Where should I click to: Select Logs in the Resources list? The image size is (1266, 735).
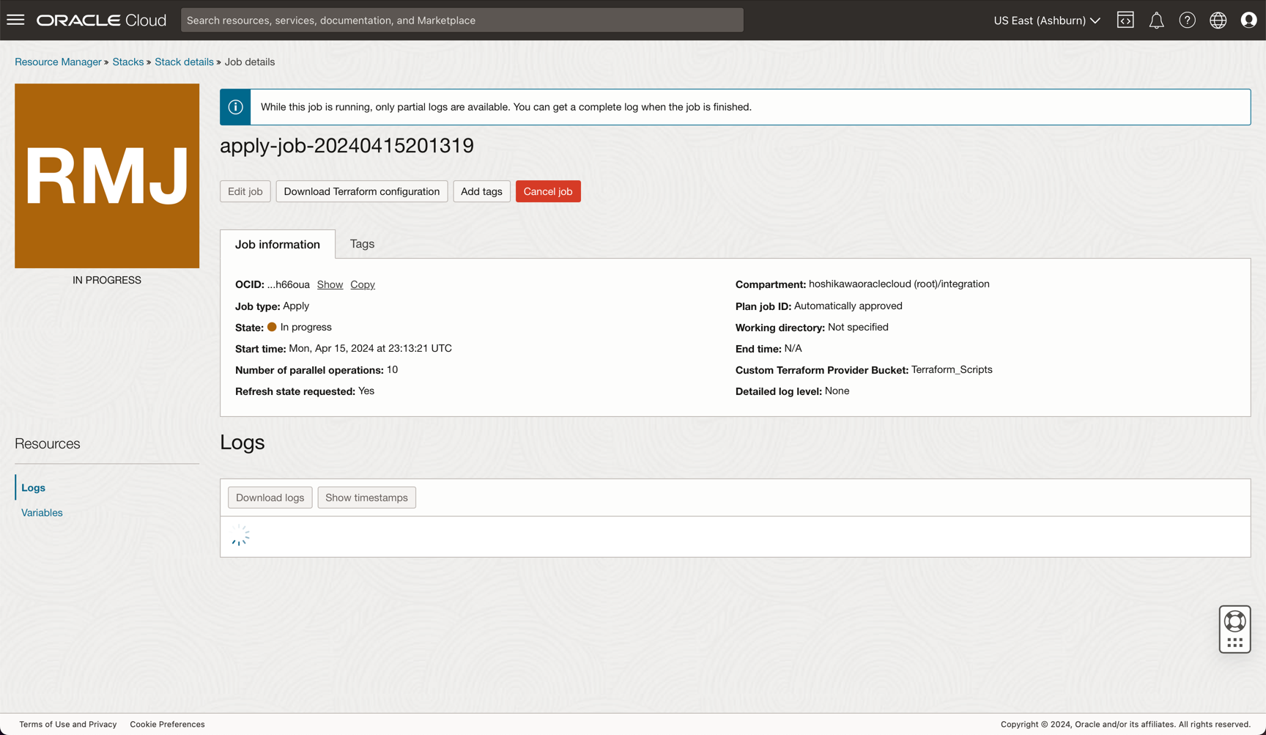33,487
